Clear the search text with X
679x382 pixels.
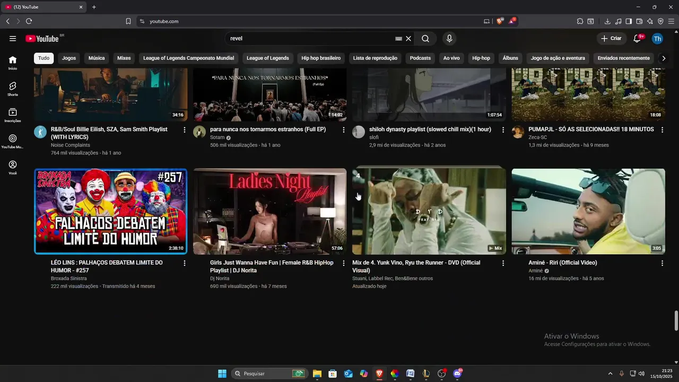tap(408, 39)
